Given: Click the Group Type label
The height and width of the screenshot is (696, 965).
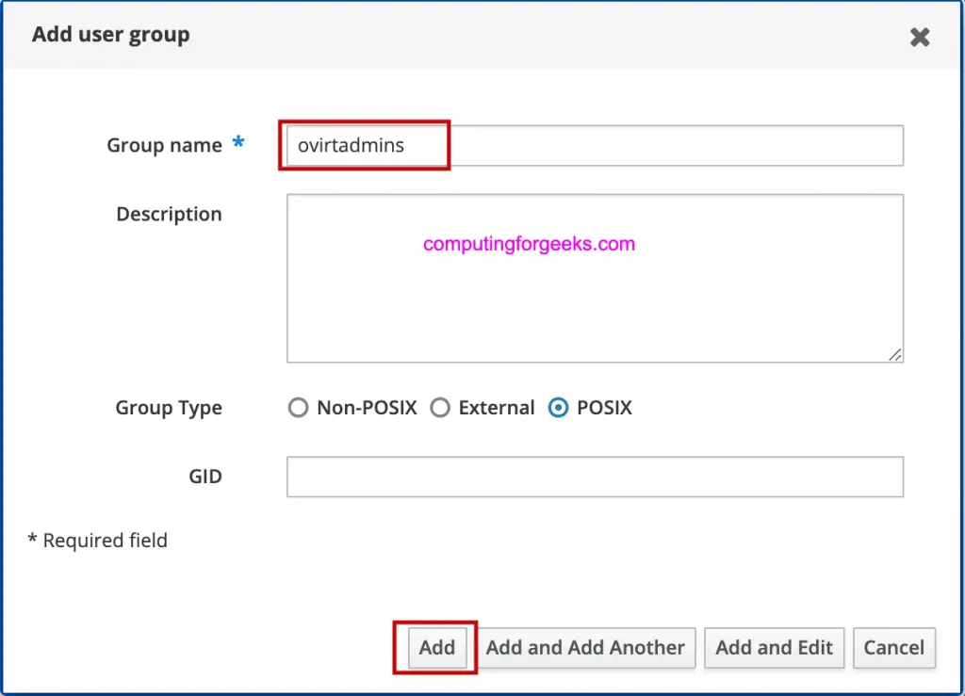Looking at the screenshot, I should [x=169, y=408].
